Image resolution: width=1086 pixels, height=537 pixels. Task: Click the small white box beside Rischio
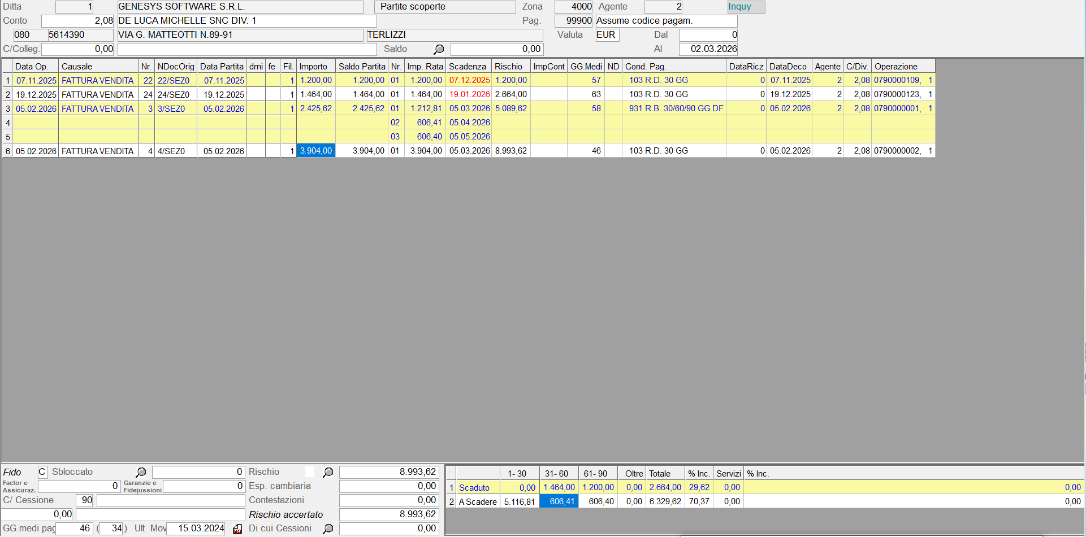[310, 471]
